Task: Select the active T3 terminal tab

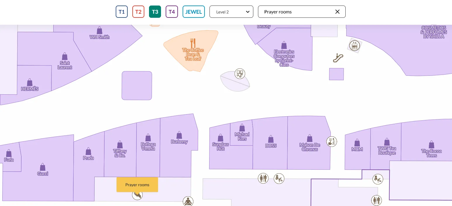Action: pyautogui.click(x=155, y=12)
